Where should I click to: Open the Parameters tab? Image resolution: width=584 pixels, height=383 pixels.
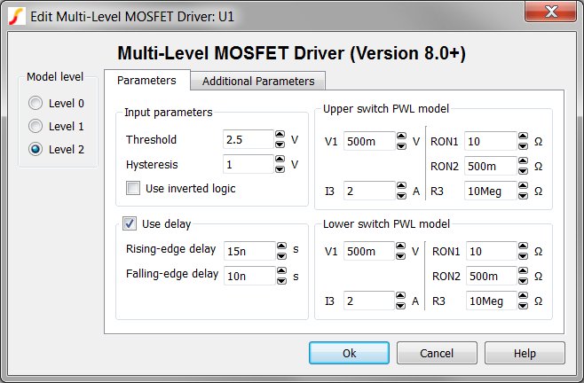(146, 80)
